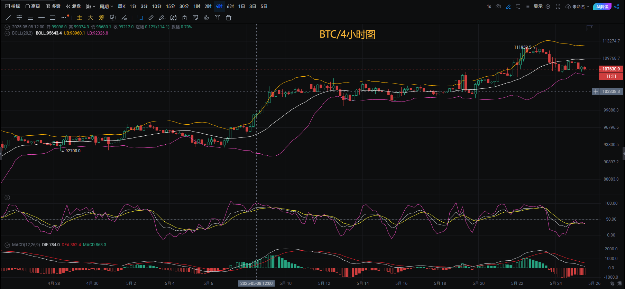Image resolution: width=625 pixels, height=289 pixels.
Task: Open the 多窗 multi-window menu
Action: 53,7
